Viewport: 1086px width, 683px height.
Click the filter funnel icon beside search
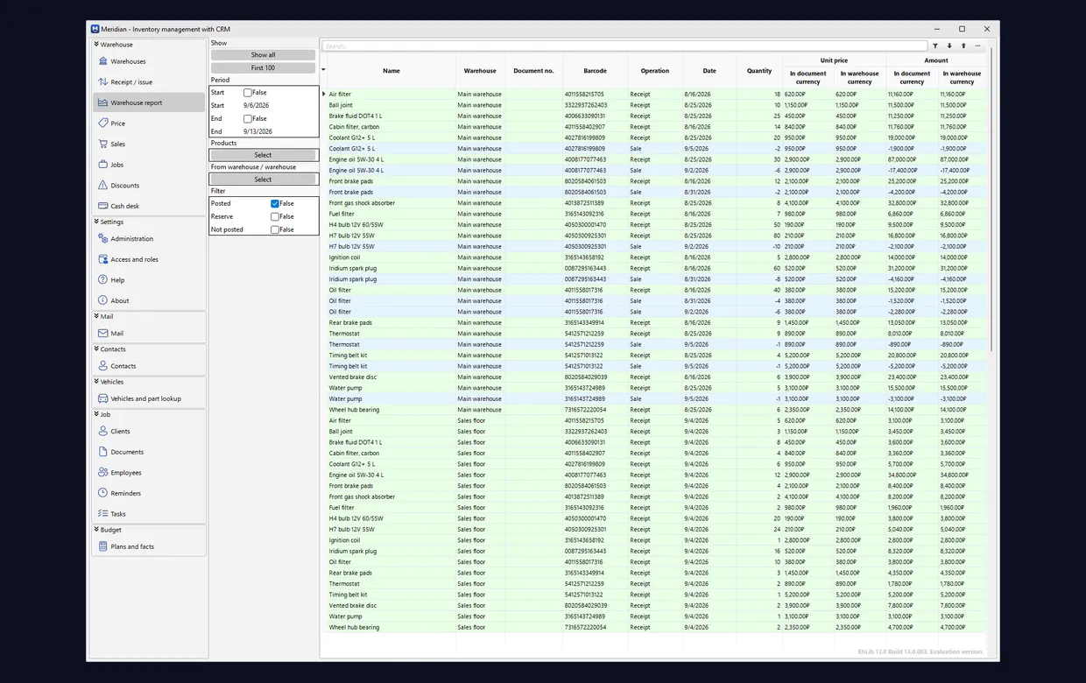tap(935, 46)
